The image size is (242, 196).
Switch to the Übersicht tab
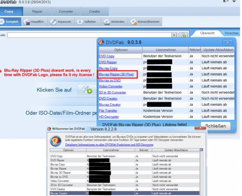coord(207,33)
